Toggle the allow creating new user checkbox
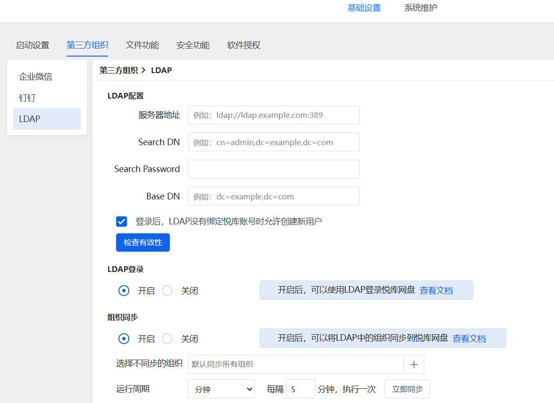Viewport: 554px width, 403px height. point(122,222)
